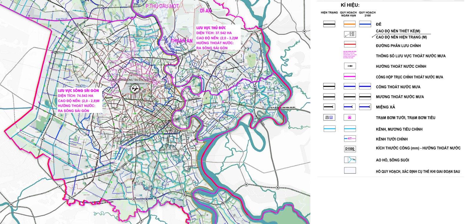The width and height of the screenshot is (471, 224).
Task: Click the Hồ quy hoạch legend box
Action: [350, 170]
